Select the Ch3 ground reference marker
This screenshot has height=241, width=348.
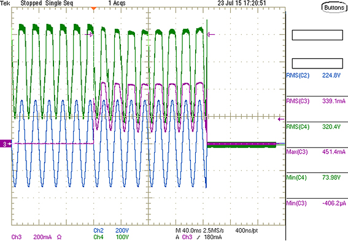(6, 144)
